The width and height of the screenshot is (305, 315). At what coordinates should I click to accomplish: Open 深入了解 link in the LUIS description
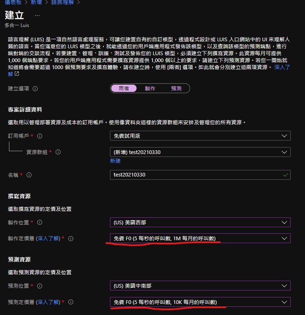click(282, 67)
